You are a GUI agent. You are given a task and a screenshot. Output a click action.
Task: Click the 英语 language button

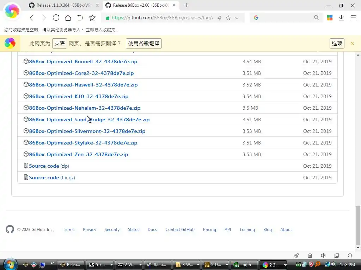click(x=60, y=43)
